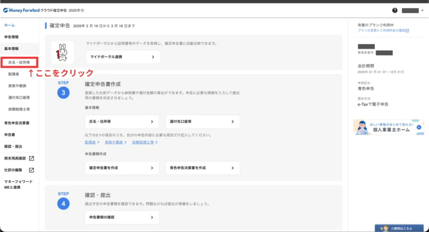Open 確認・提出 in the sidebar

pyautogui.click(x=13, y=146)
